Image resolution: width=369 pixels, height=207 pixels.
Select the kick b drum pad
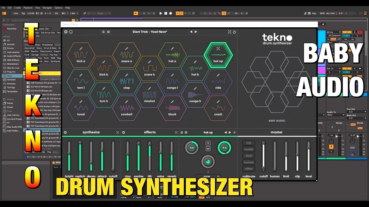[x=104, y=68]
